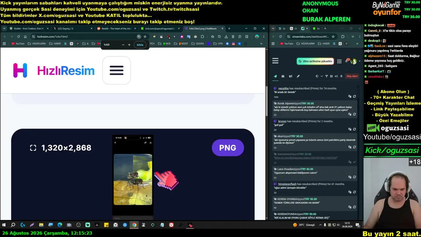The width and height of the screenshot is (421, 237).
Task: Click the HızlıResim logo
Action: coord(54,70)
